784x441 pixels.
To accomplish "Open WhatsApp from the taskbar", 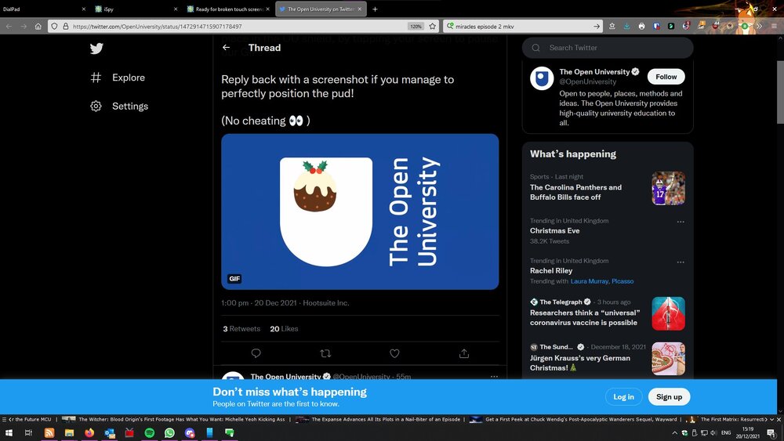I will 169,432.
